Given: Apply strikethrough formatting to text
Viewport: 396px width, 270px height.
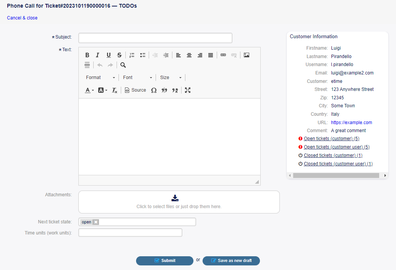Looking at the screenshot, I should 119,55.
